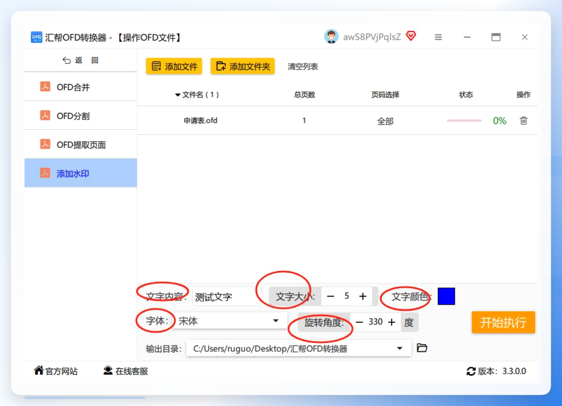Click the 文字大小 value 5

tap(347, 296)
